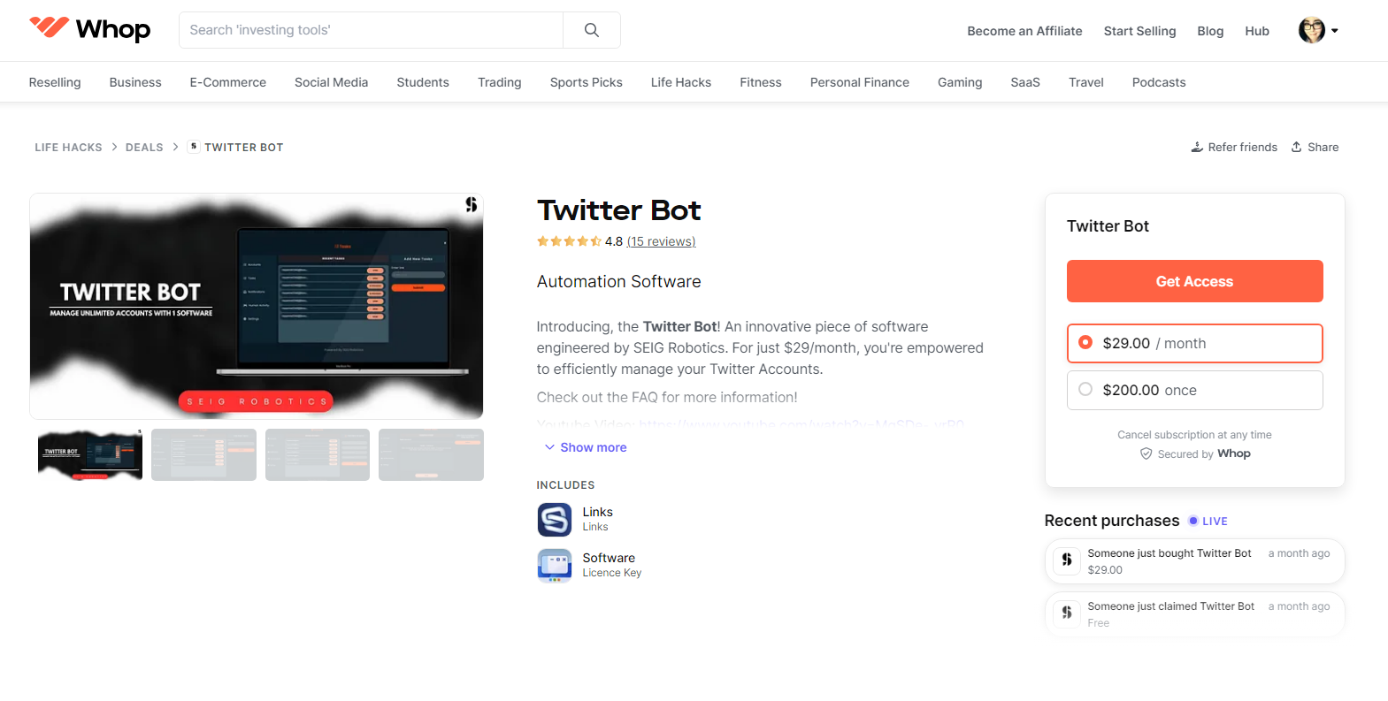Click the 'Software' include item title
This screenshot has height=701, width=1388.
609,558
